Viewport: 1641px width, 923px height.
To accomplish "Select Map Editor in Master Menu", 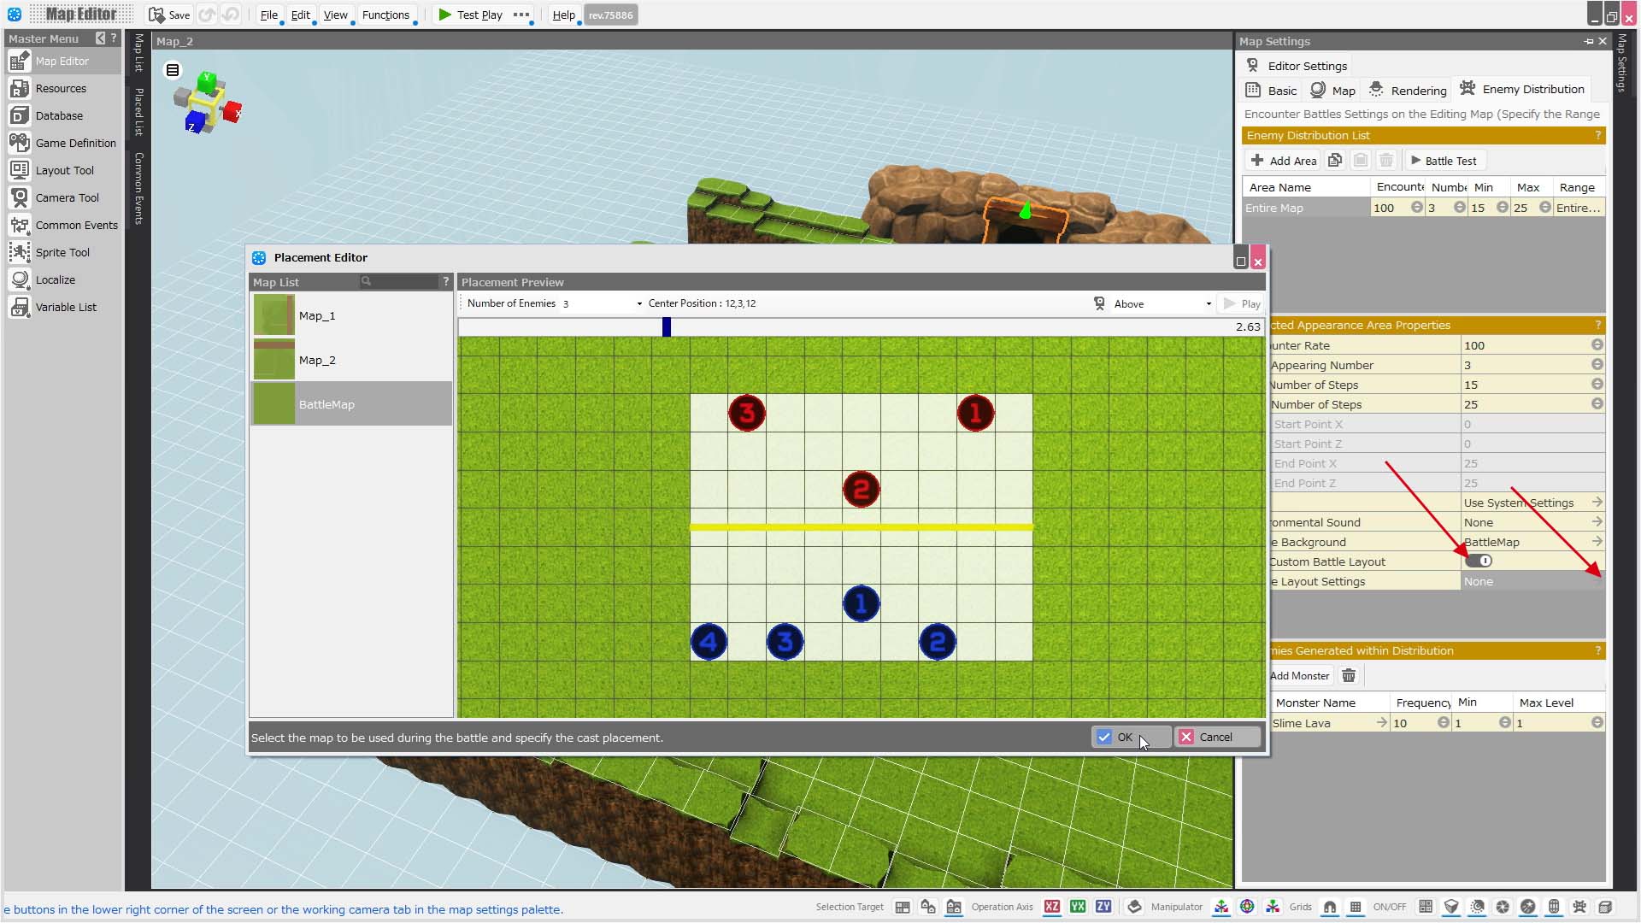I will pyautogui.click(x=62, y=62).
